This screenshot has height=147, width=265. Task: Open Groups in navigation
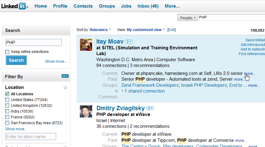tap(107, 6)
